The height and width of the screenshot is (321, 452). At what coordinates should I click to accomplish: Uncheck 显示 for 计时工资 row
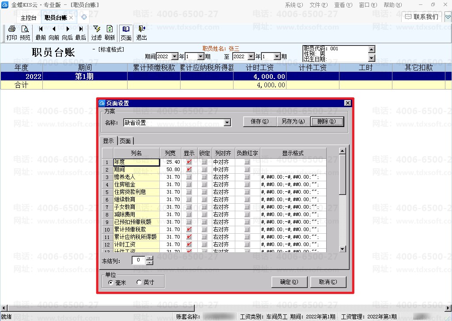[x=189, y=244]
